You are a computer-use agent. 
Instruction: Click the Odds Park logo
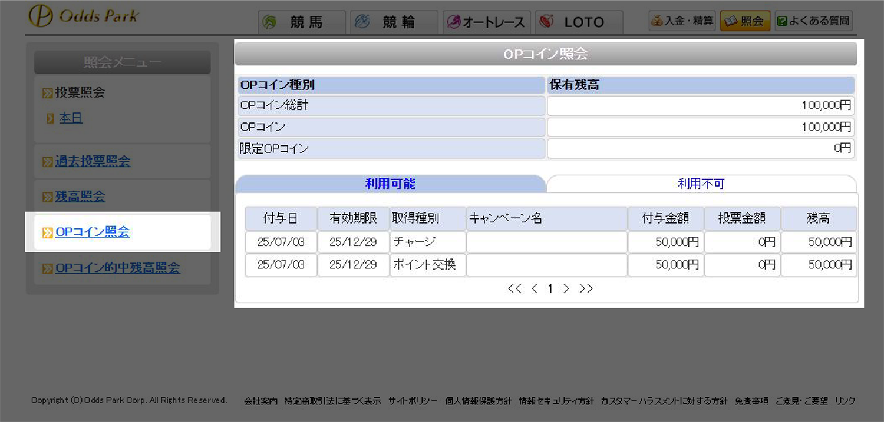[84, 16]
